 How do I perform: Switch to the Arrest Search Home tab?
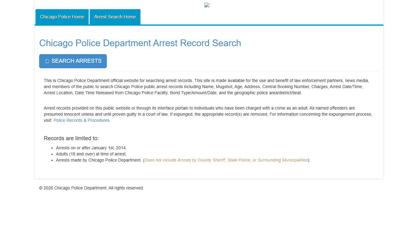tap(115, 17)
